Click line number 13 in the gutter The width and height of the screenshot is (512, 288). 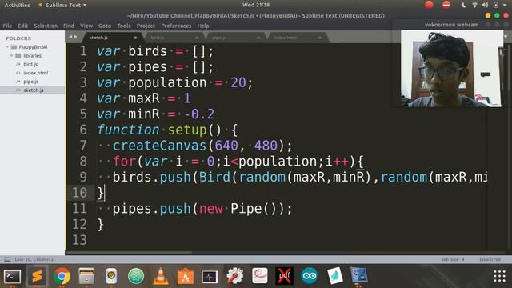79,240
